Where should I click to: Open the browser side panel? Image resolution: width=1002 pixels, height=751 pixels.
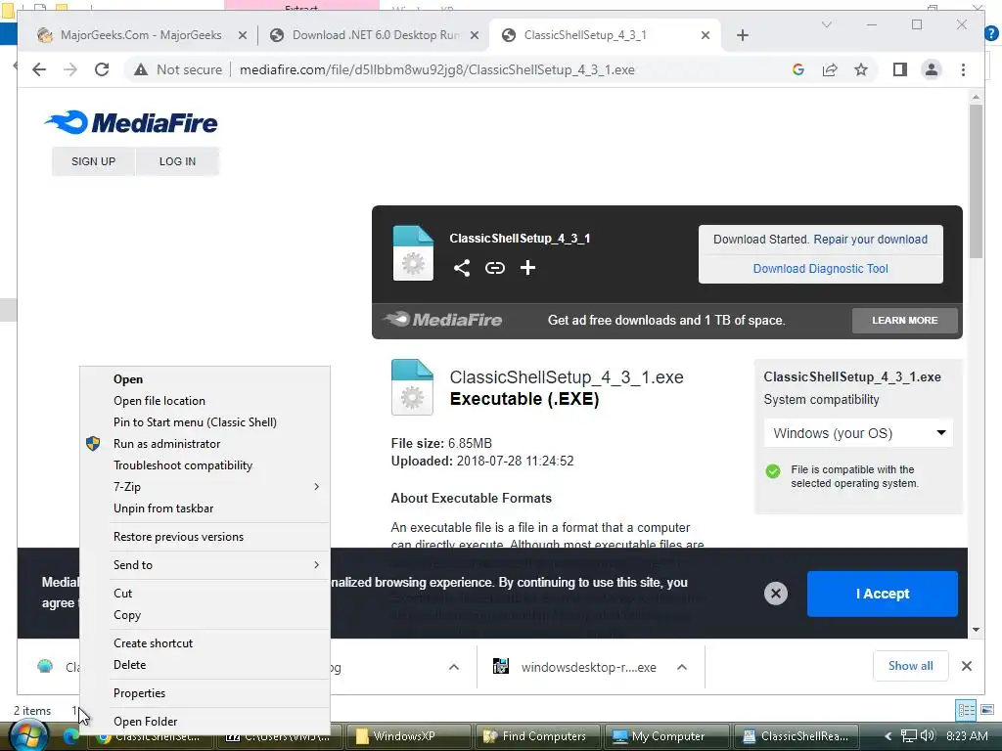point(900,69)
